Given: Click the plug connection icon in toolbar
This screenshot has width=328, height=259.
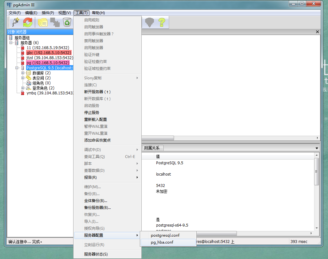Looking at the screenshot, I should (x=15, y=22).
